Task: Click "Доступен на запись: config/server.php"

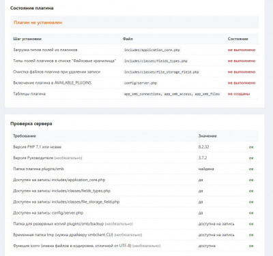Action: pyautogui.click(x=48, y=213)
